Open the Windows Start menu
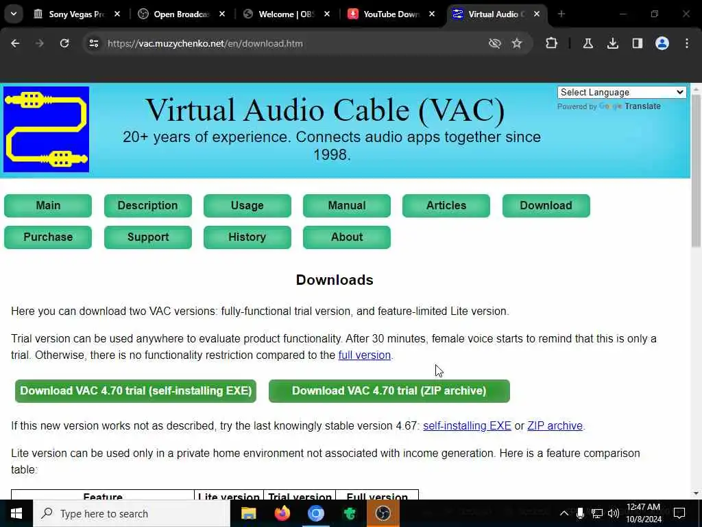Image resolution: width=702 pixels, height=527 pixels. pyautogui.click(x=16, y=513)
